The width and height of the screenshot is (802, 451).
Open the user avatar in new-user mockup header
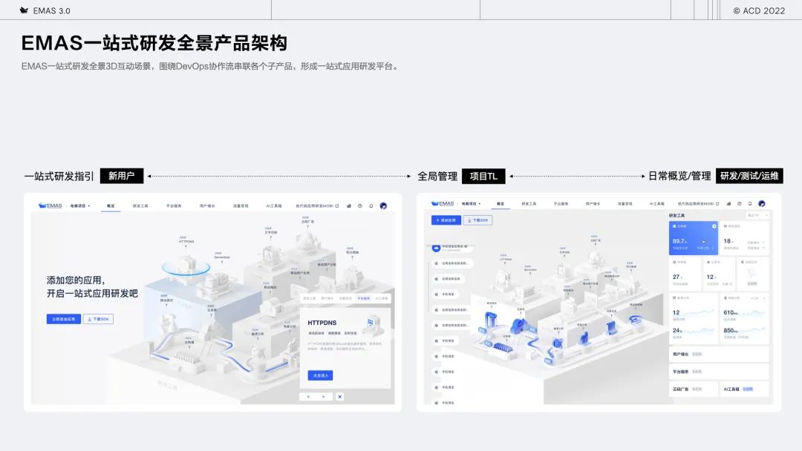point(383,205)
